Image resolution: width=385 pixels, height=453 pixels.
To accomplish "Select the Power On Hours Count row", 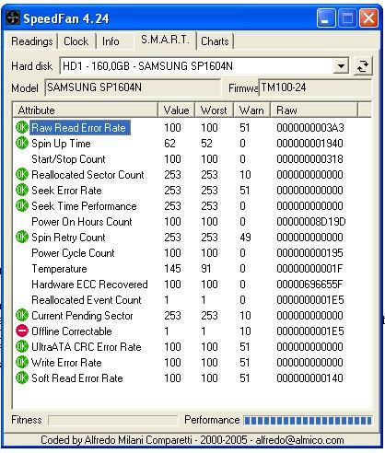I will coord(192,221).
